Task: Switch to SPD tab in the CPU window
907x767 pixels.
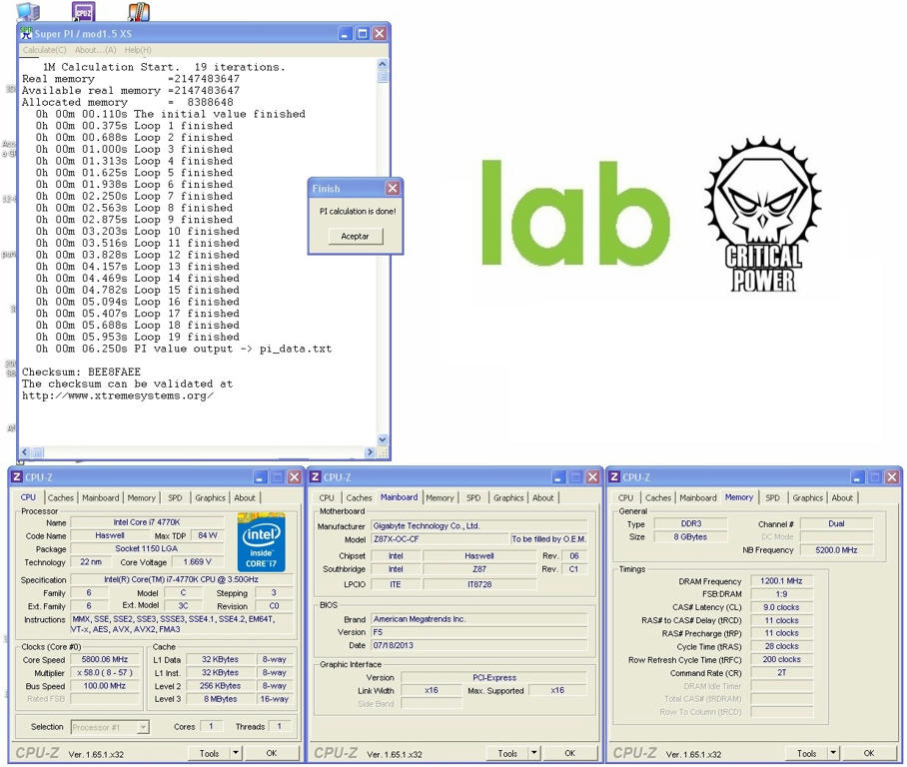Action: coord(175,497)
